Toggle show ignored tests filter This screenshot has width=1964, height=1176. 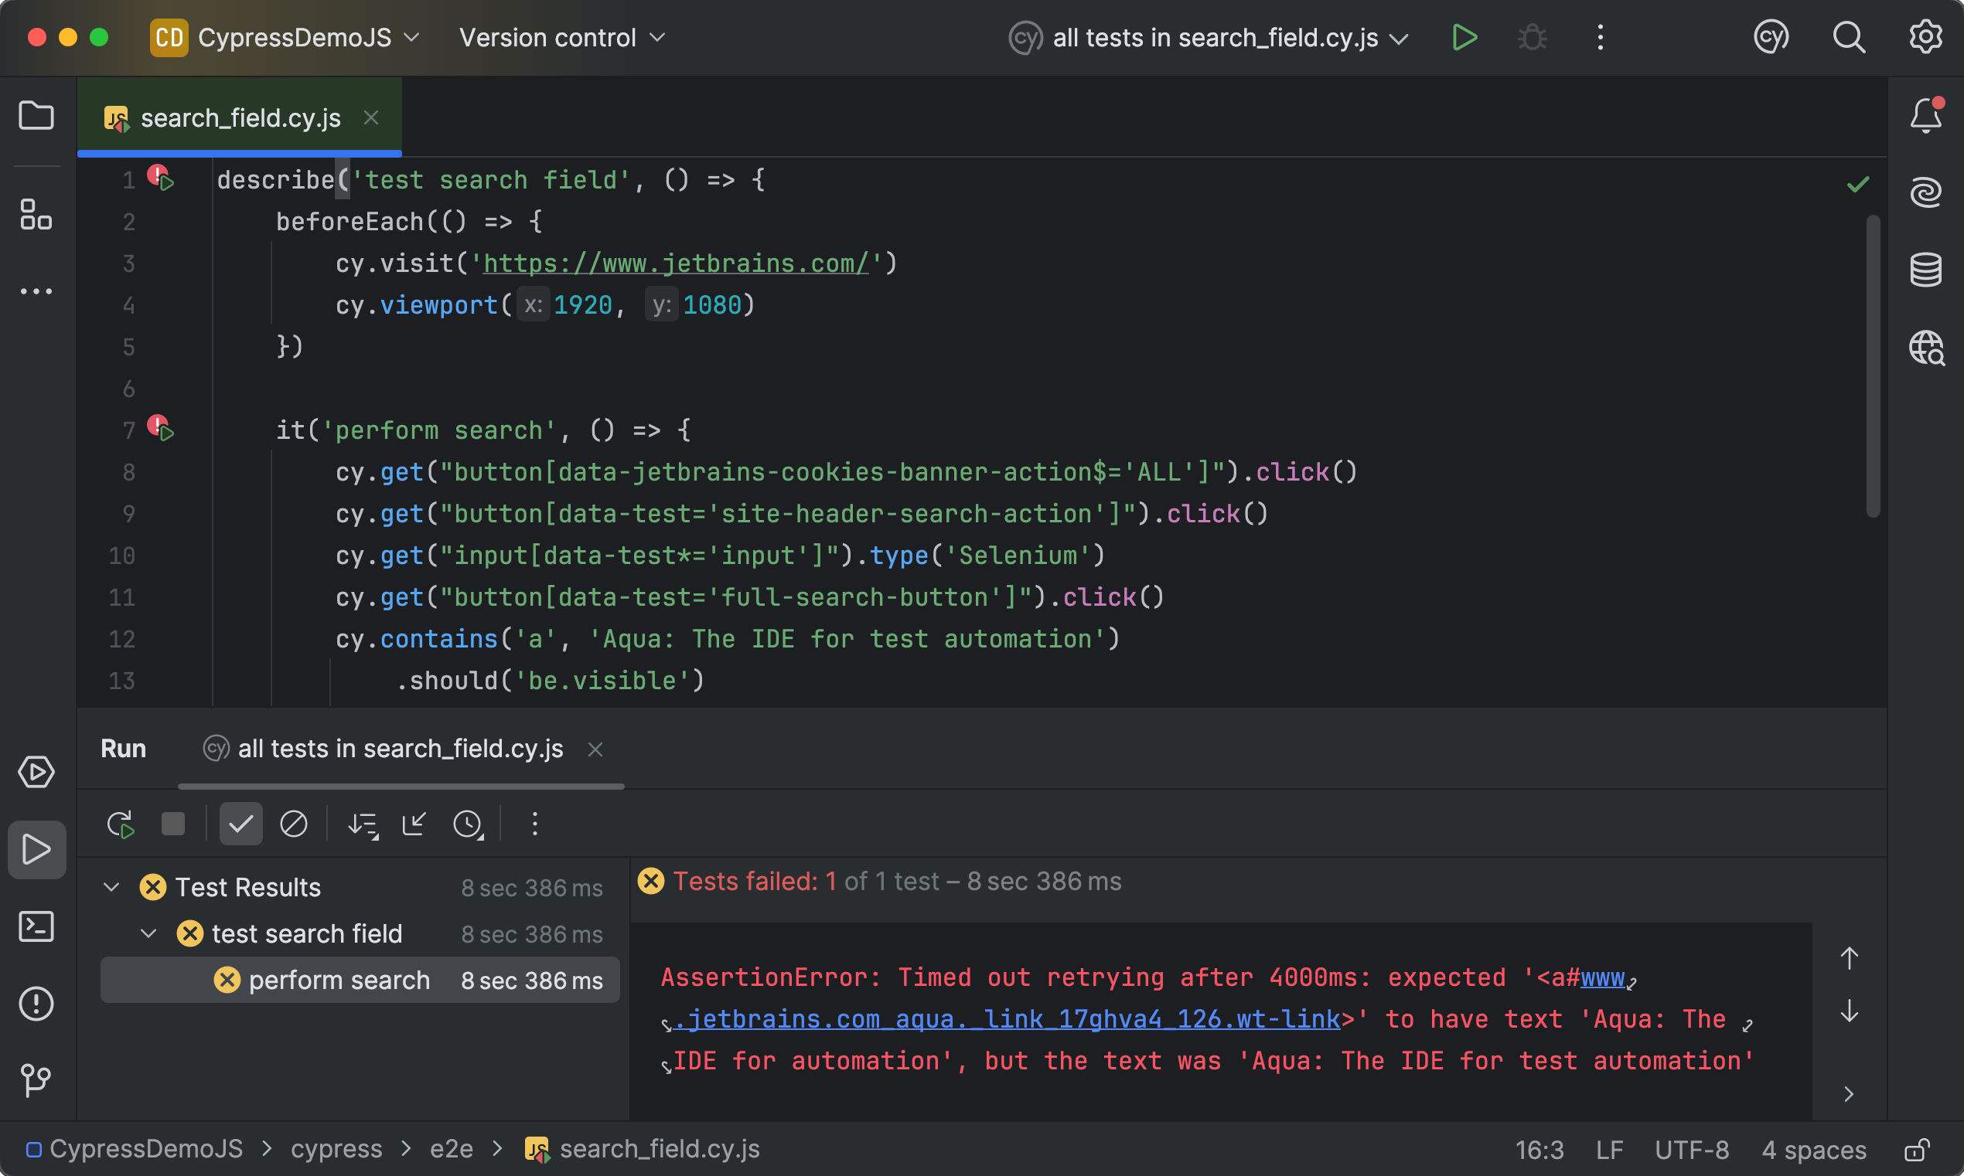293,824
